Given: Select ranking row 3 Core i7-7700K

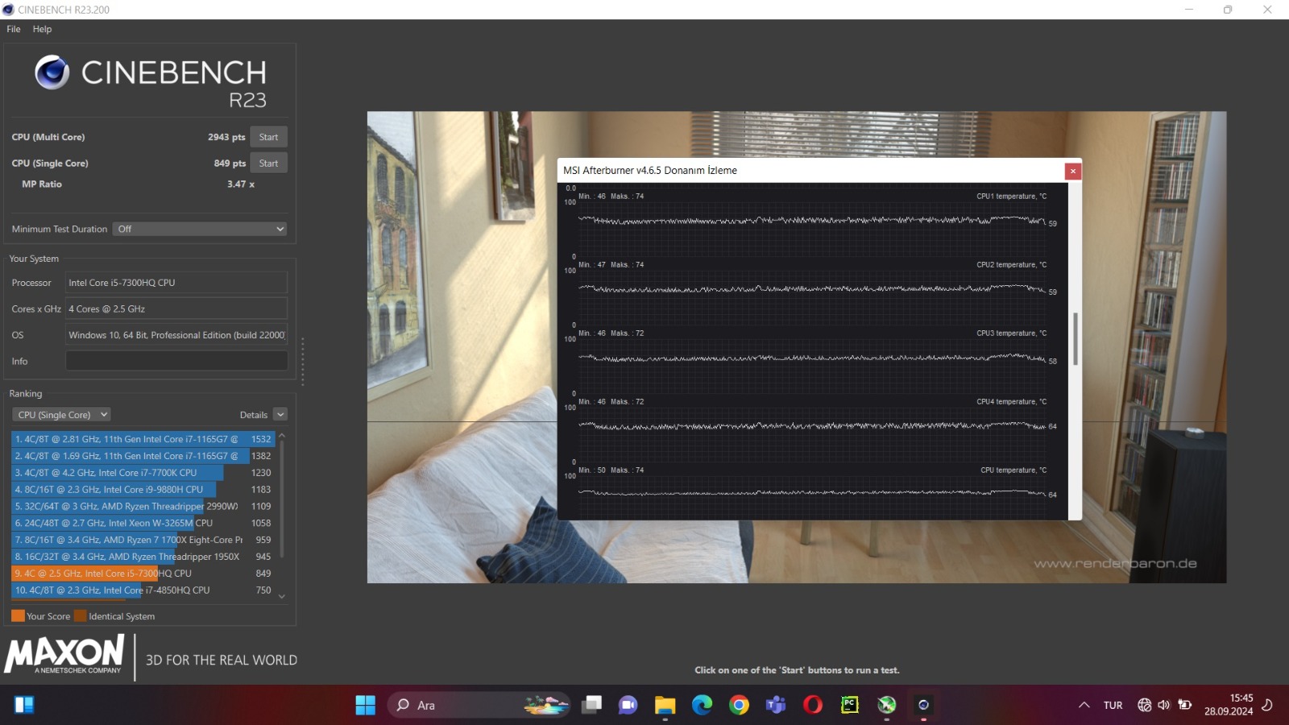Looking at the screenshot, I should point(143,473).
